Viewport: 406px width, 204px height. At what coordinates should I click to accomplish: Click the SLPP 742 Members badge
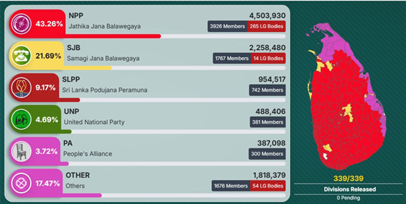pyautogui.click(x=267, y=90)
